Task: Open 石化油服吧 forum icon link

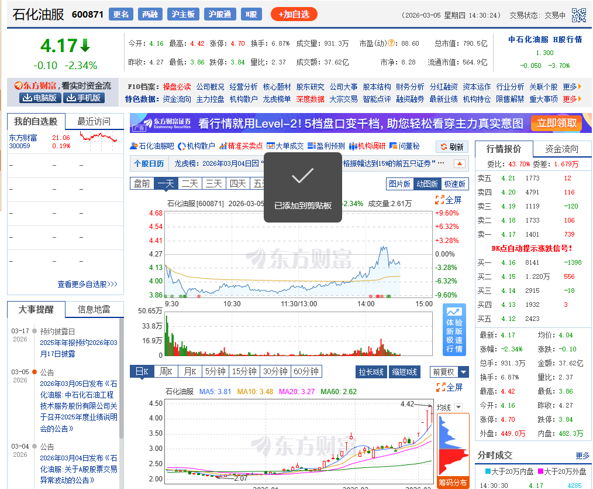Action: (x=151, y=146)
